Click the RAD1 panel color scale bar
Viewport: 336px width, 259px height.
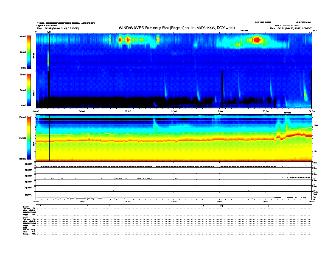click(x=29, y=90)
